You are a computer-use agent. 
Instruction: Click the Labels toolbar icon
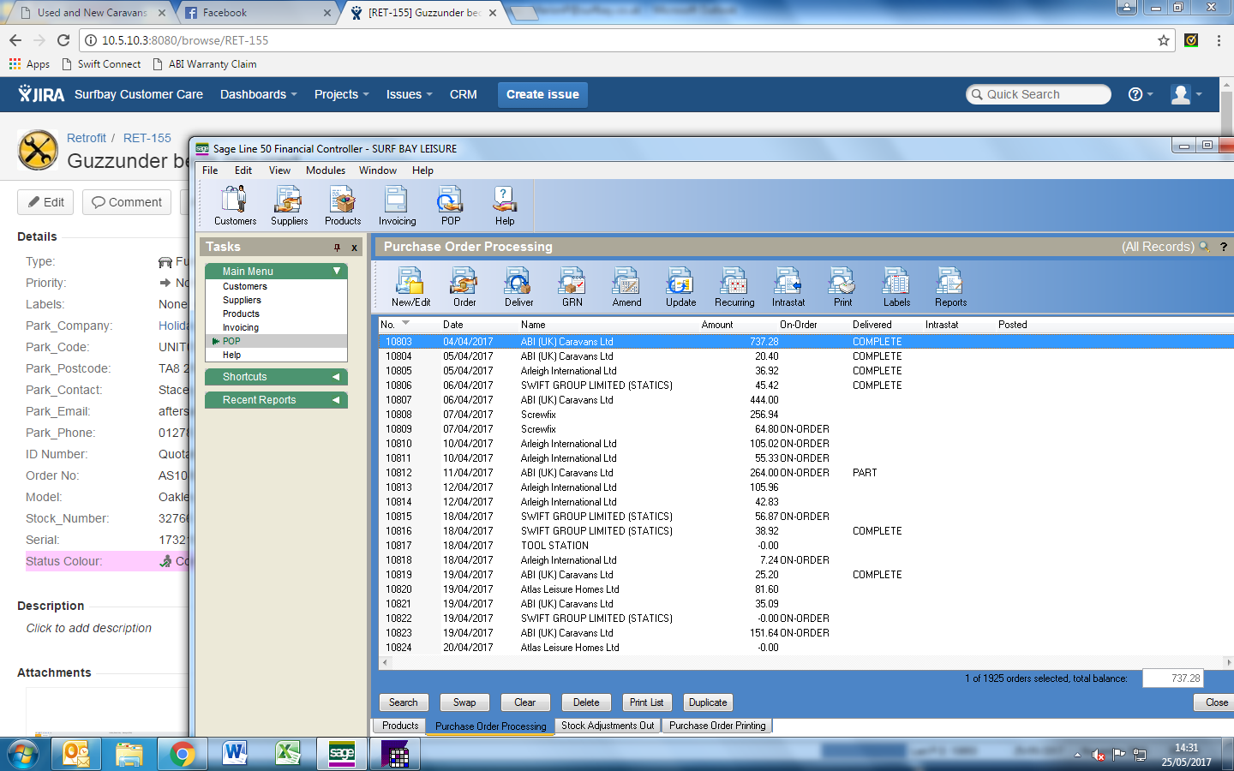(x=896, y=286)
